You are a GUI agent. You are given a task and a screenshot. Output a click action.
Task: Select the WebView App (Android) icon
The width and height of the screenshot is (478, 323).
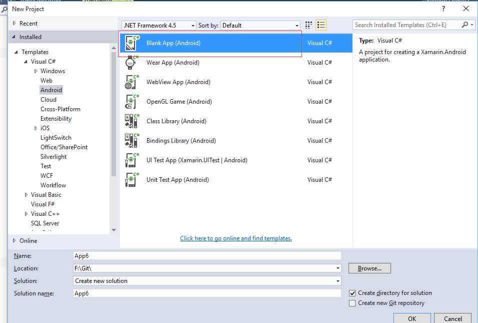[x=132, y=82]
